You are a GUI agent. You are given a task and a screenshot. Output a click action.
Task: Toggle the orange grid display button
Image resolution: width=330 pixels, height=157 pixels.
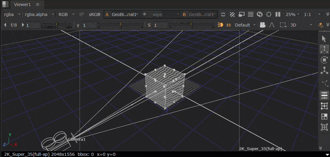pos(229,25)
